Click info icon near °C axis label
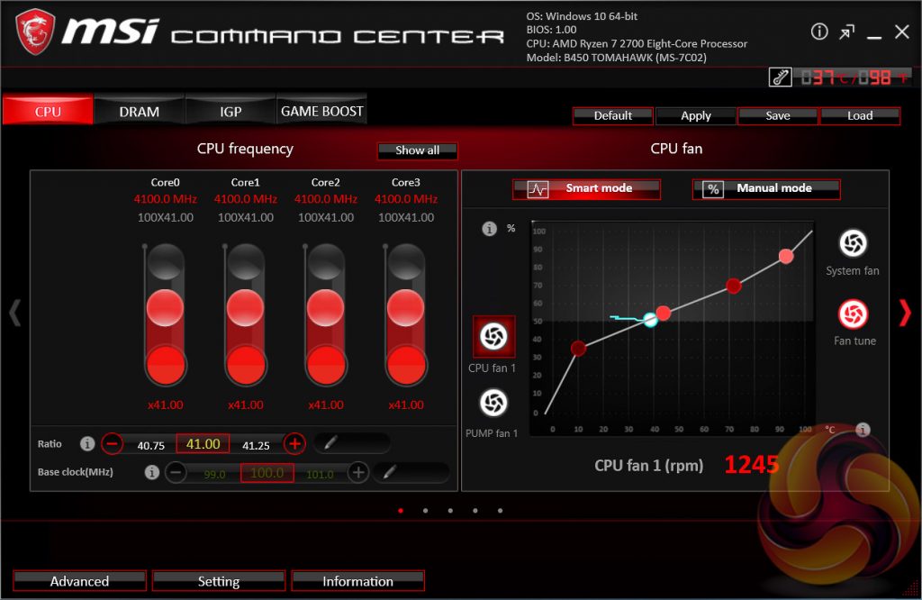The height and width of the screenshot is (600, 922). tap(862, 430)
